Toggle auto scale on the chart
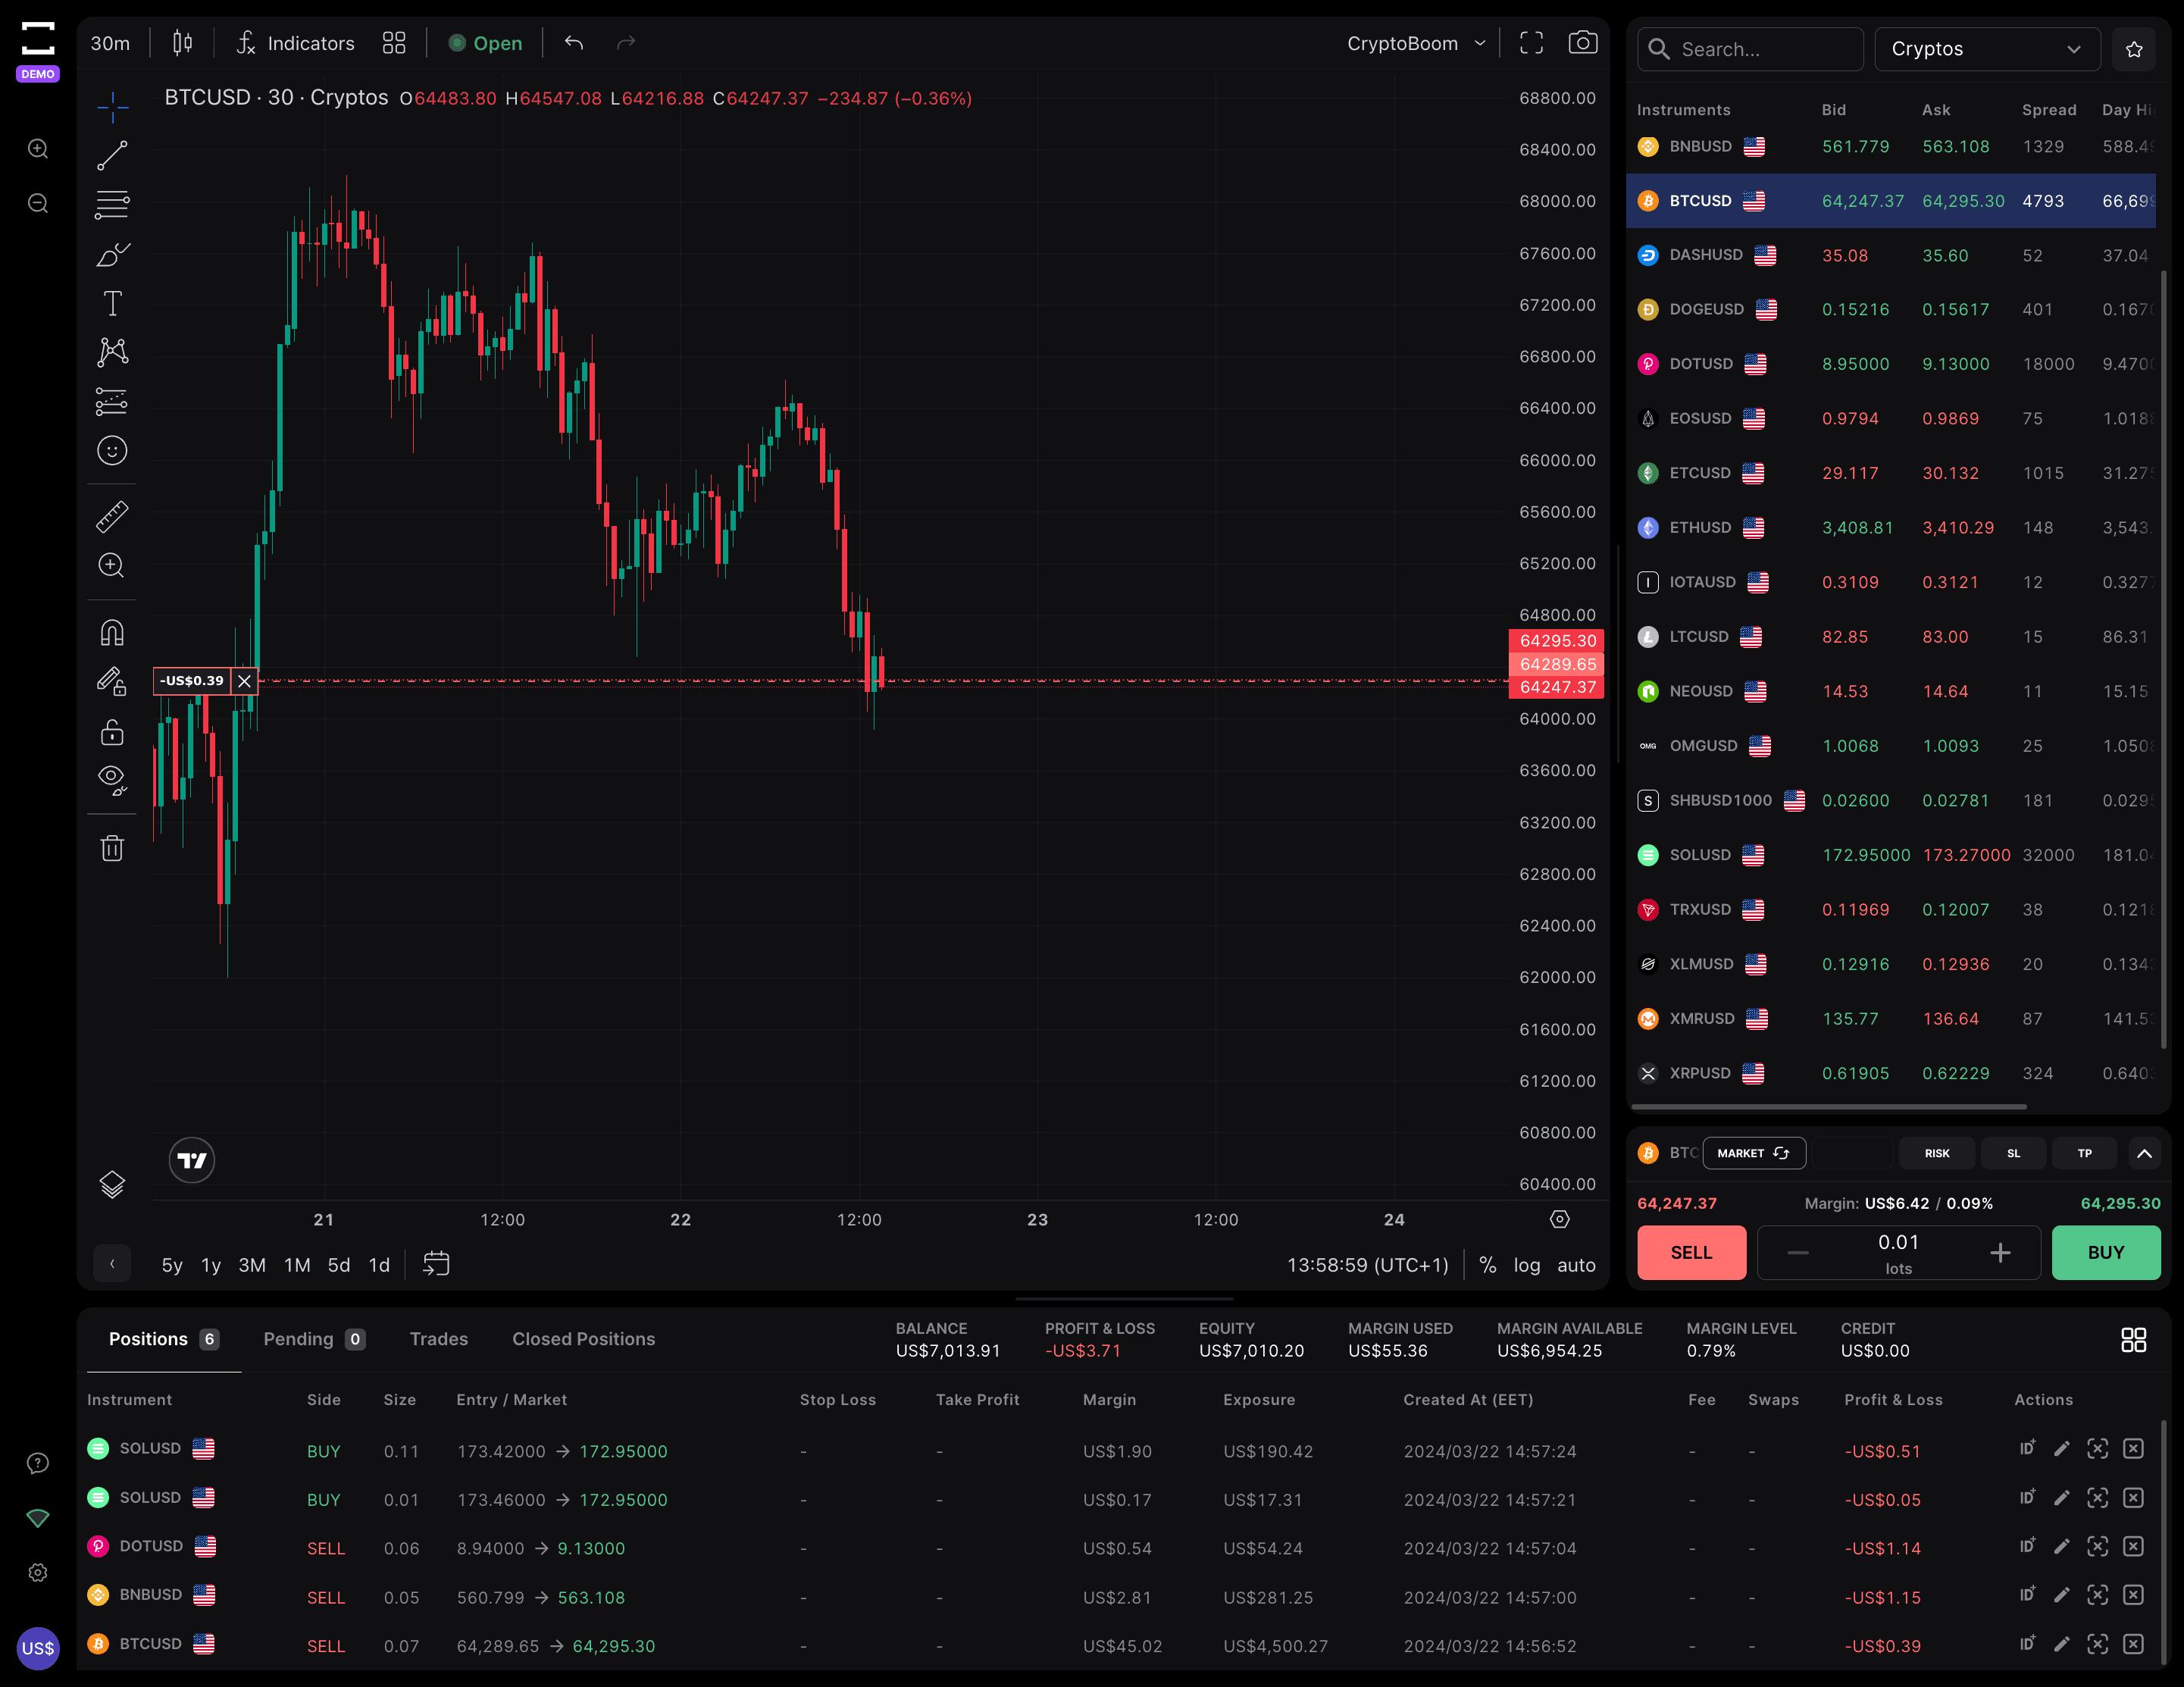 pyautogui.click(x=1576, y=1265)
